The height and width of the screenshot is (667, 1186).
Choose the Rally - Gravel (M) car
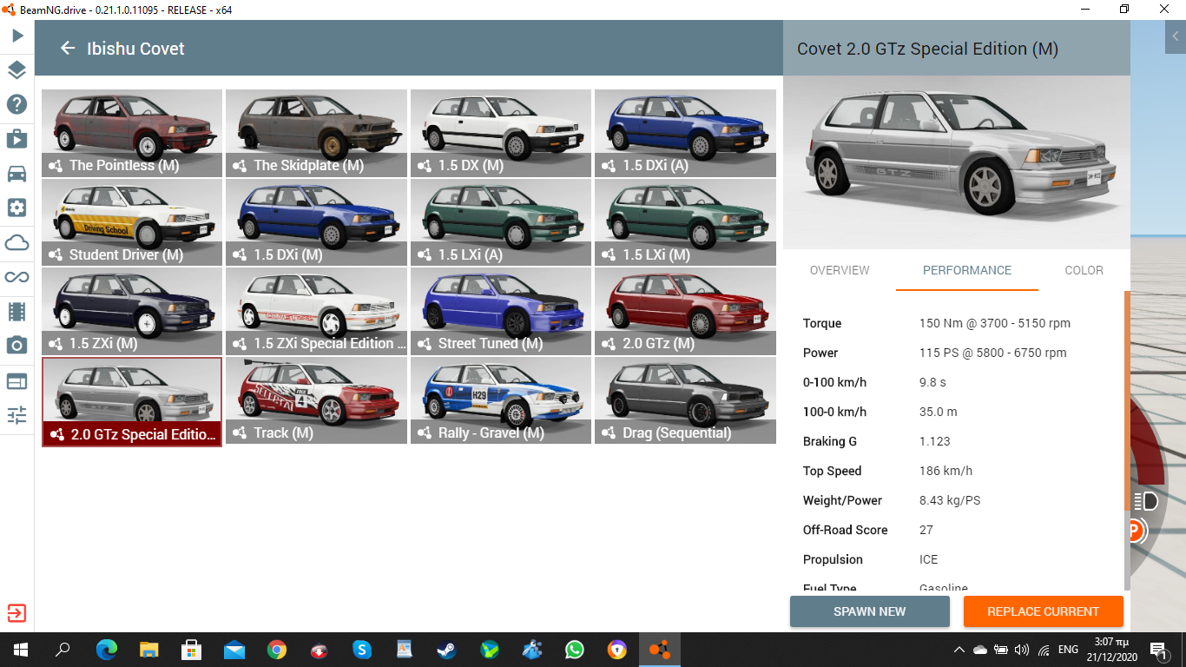(x=502, y=400)
